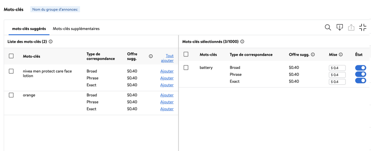Click the upload keywords icon

click(351, 27)
